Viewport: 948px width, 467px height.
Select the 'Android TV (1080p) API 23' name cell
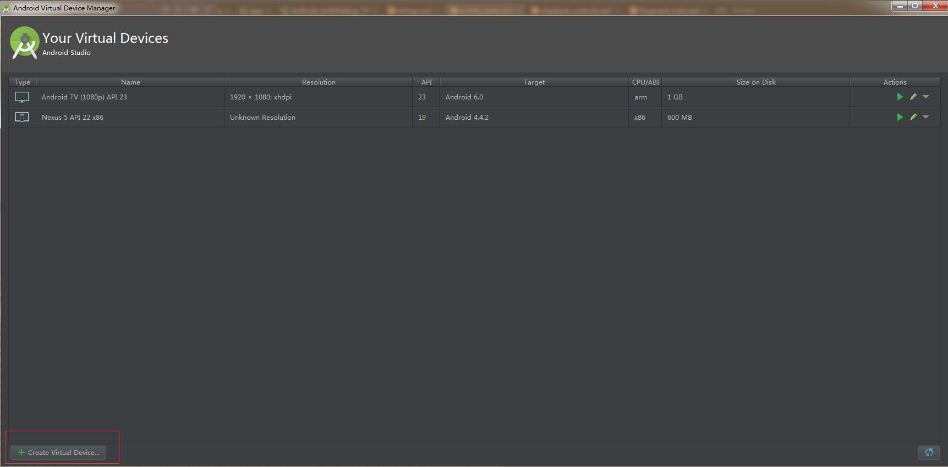(x=130, y=97)
